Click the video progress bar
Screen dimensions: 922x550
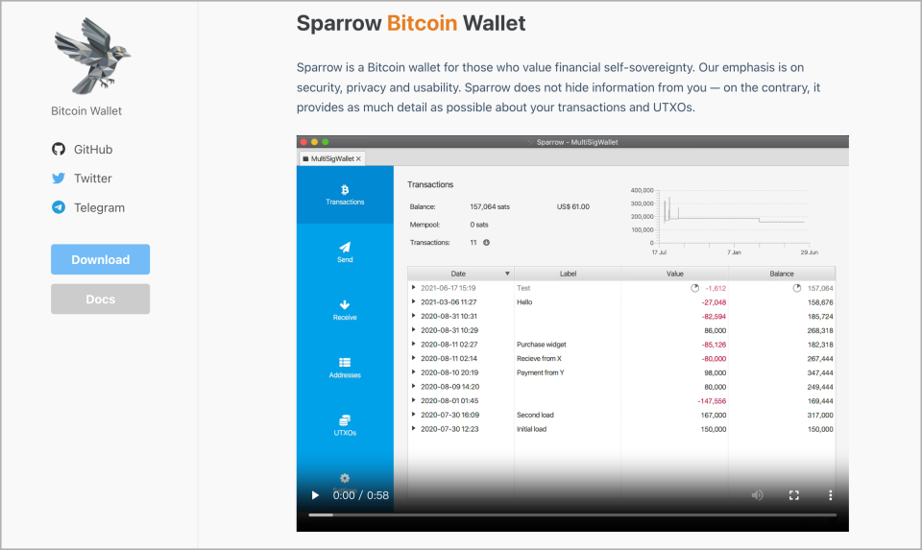click(x=572, y=514)
